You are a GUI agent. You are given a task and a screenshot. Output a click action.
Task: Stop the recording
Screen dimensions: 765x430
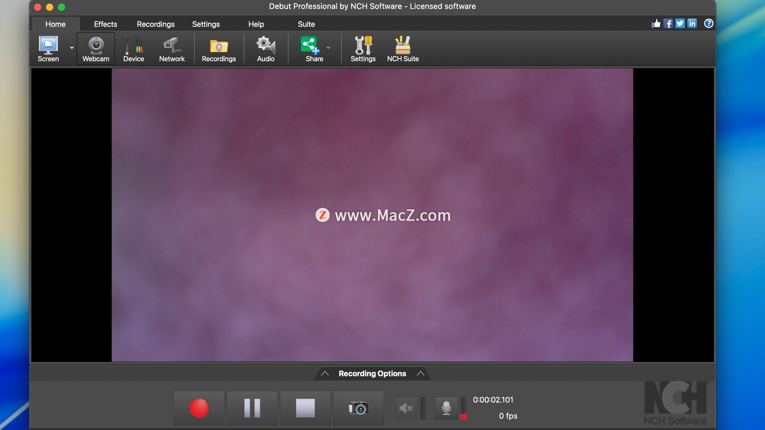click(305, 408)
